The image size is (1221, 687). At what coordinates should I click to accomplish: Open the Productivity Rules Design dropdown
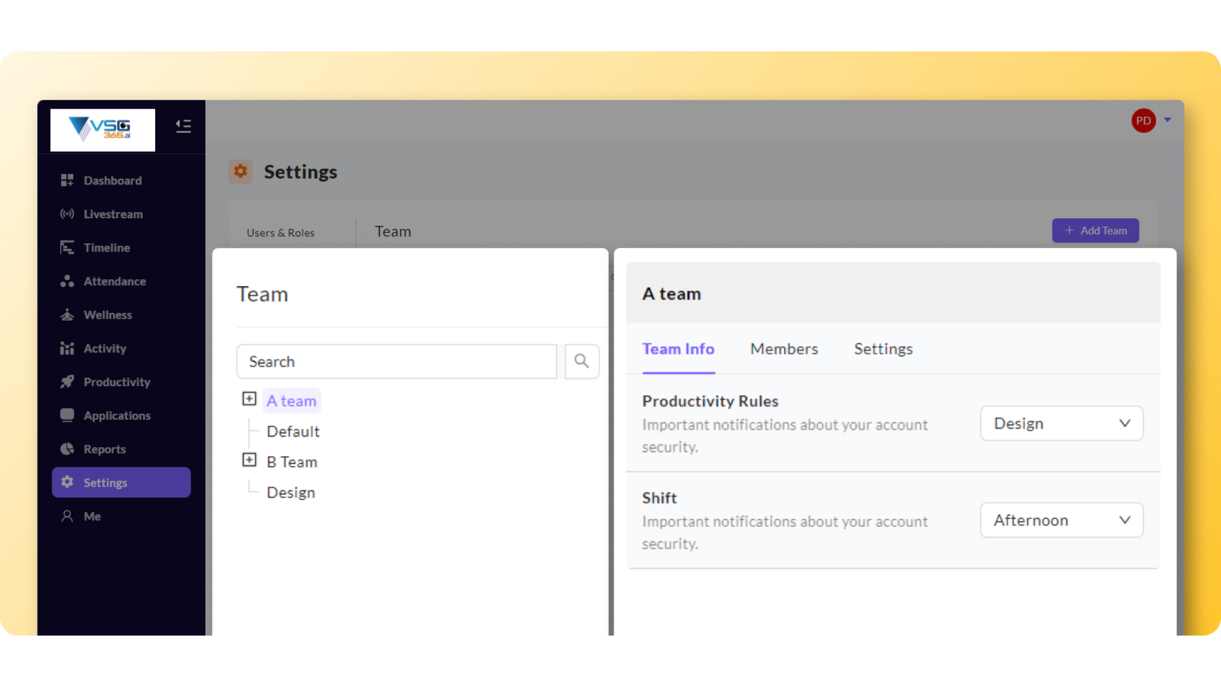pos(1061,424)
